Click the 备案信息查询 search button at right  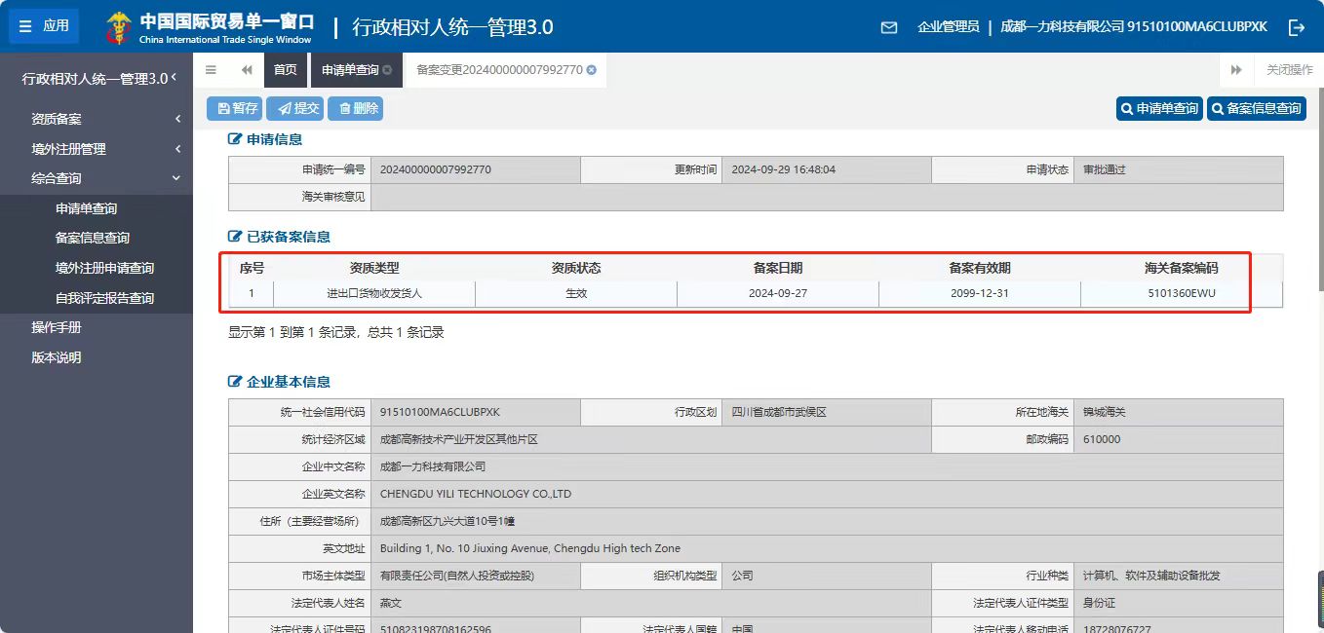(x=1257, y=108)
